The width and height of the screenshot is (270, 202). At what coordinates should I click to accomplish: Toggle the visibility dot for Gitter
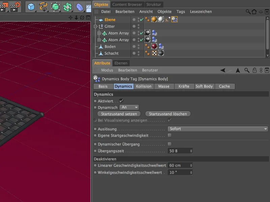click(134, 26)
